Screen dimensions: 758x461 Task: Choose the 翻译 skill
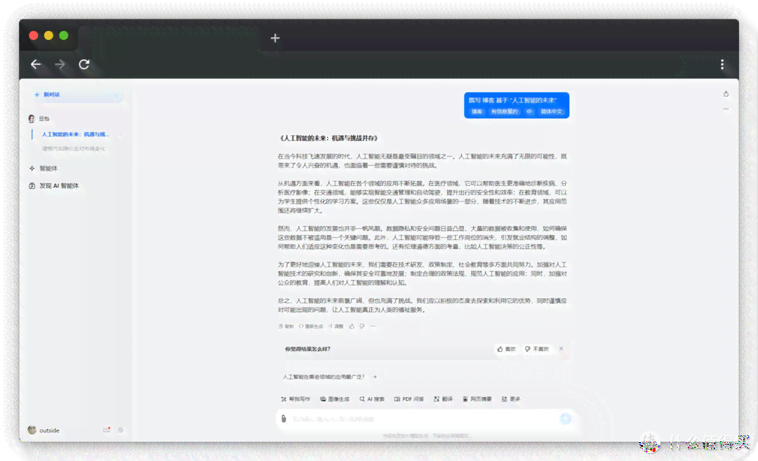(444, 399)
